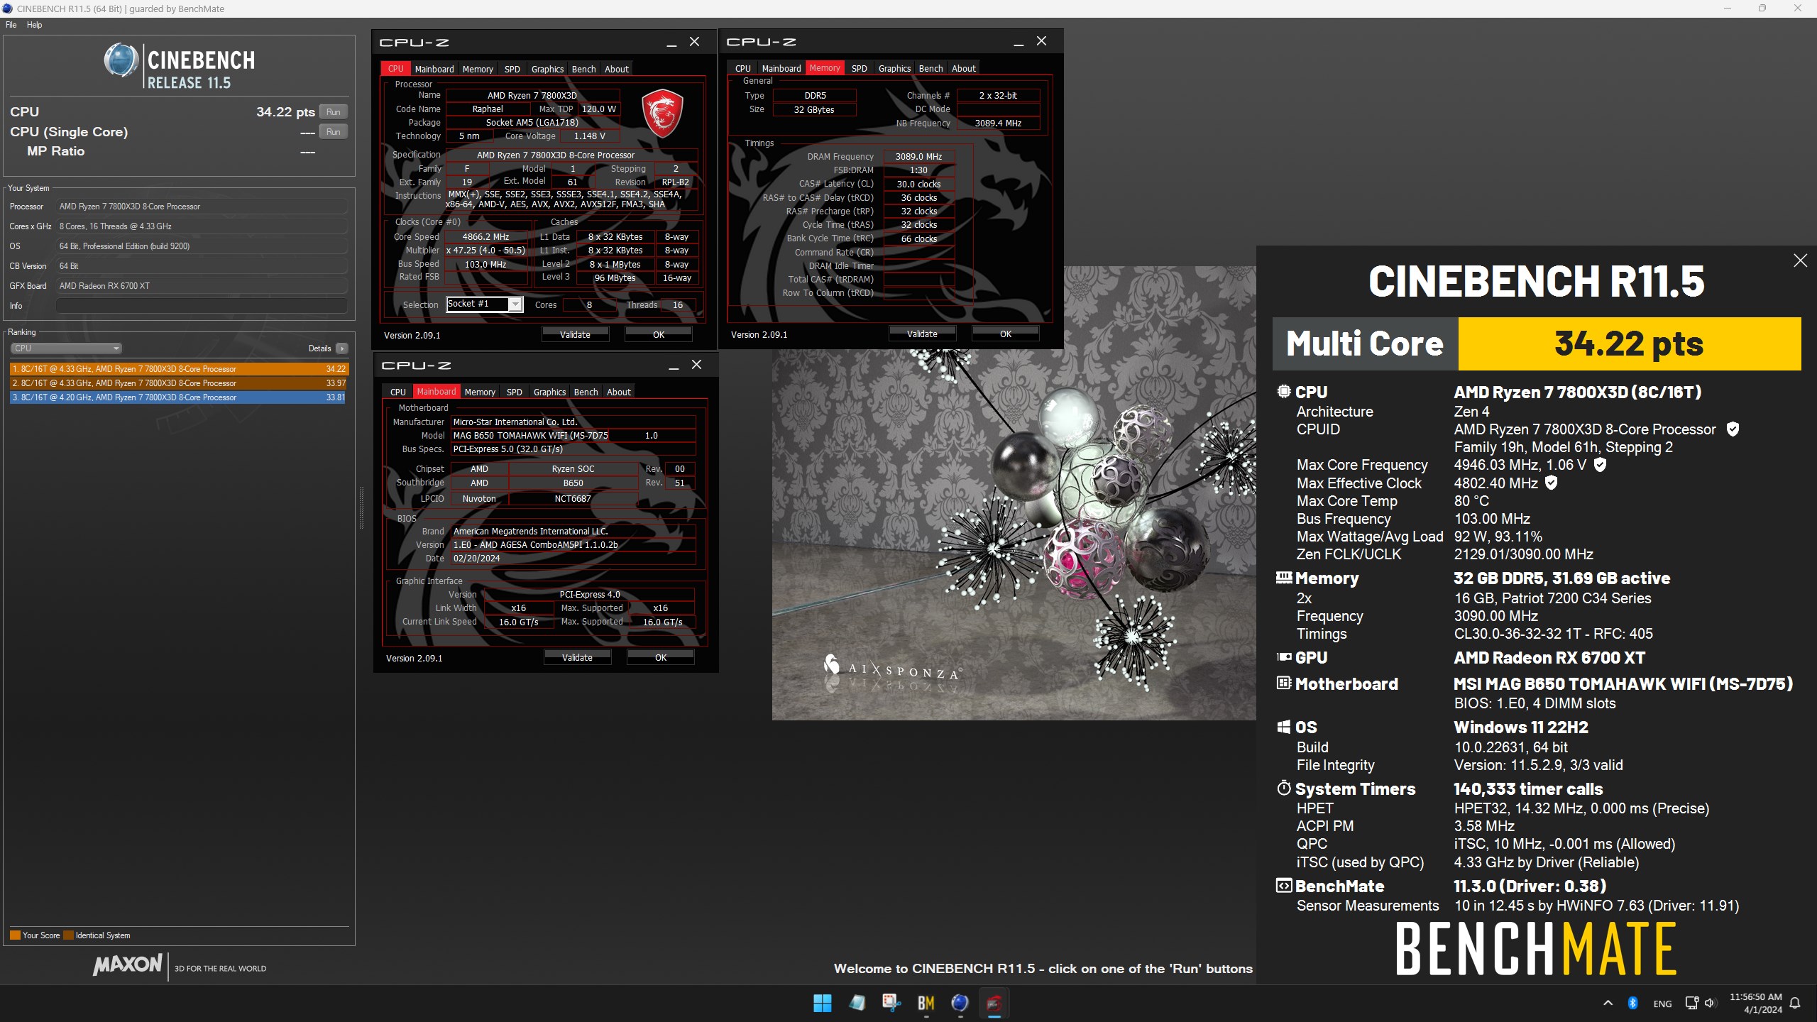Click the ENG language indicator
Image resolution: width=1817 pixels, height=1022 pixels.
pyautogui.click(x=1662, y=1004)
